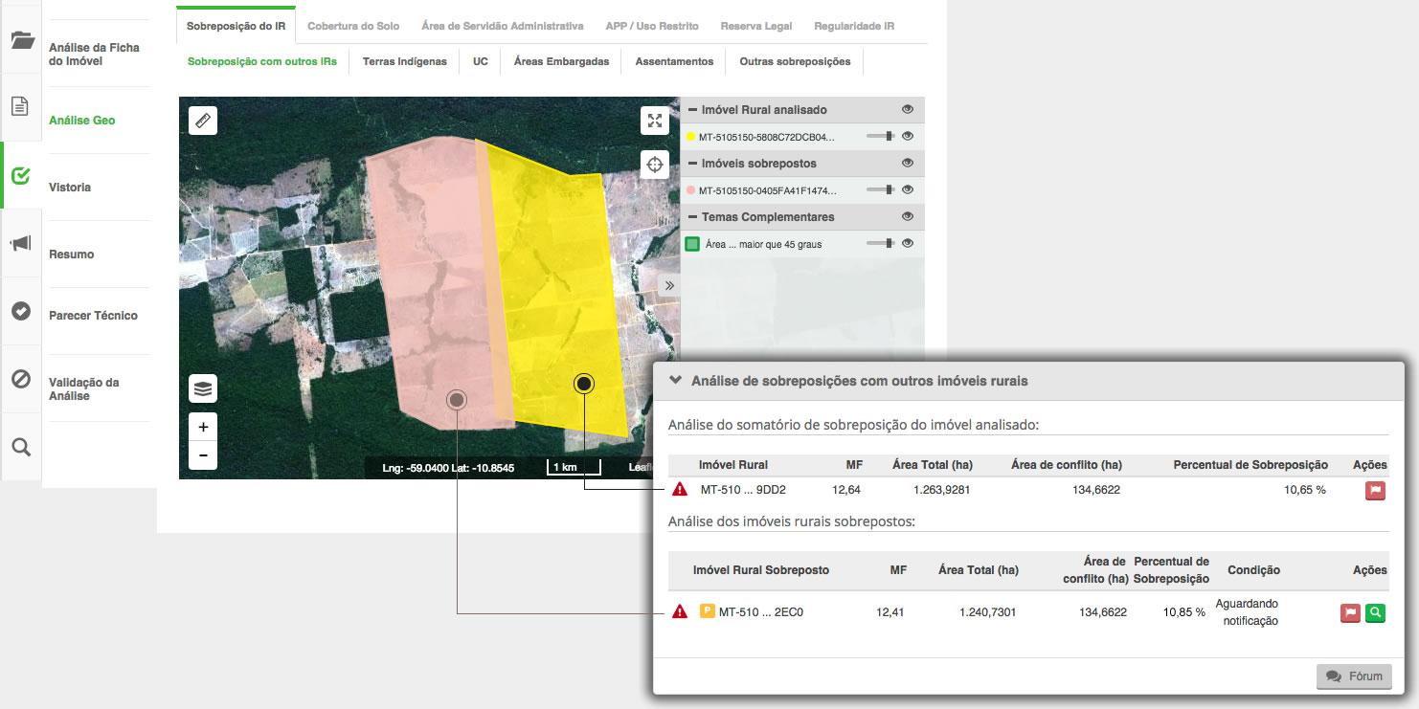Select the UC subtab
The width and height of the screenshot is (1419, 709).
[x=481, y=61]
